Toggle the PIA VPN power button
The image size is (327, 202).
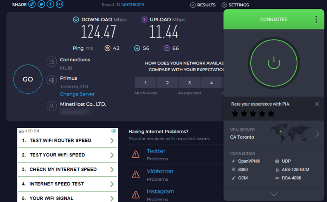(x=274, y=63)
